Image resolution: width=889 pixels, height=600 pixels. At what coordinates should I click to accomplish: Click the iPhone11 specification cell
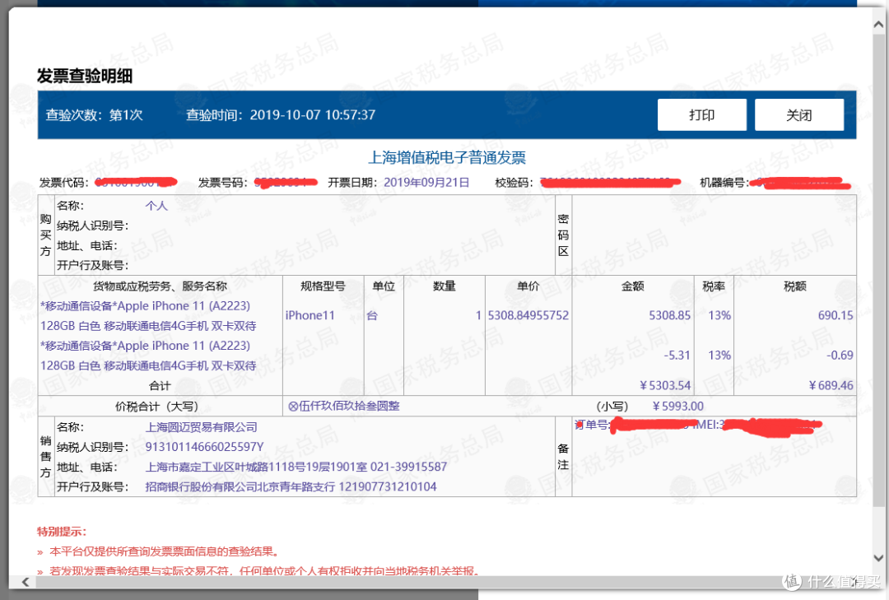pos(310,315)
